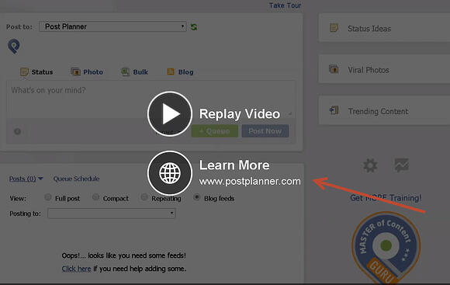Switch to the Bulk tab
Image resolution: width=450 pixels, height=285 pixels.
[134, 71]
